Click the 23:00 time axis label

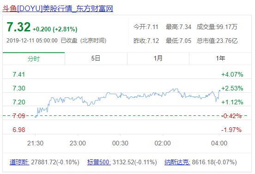[x=78, y=143]
